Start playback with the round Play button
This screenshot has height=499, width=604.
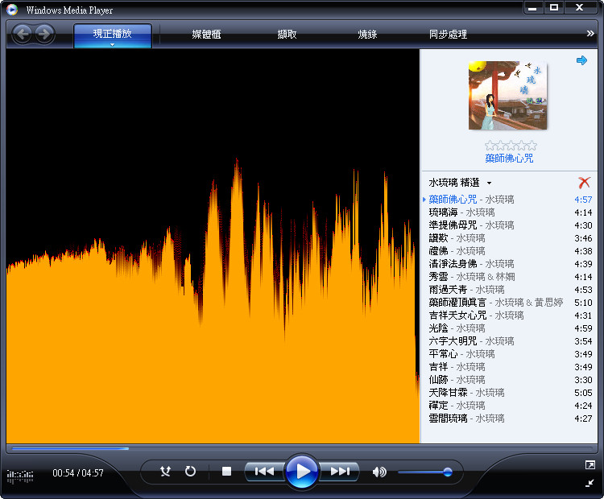tap(302, 472)
